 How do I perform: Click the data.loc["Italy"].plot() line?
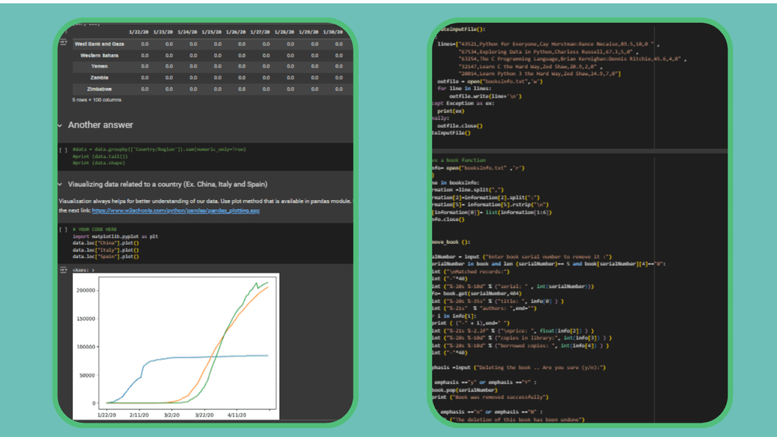[x=105, y=250]
